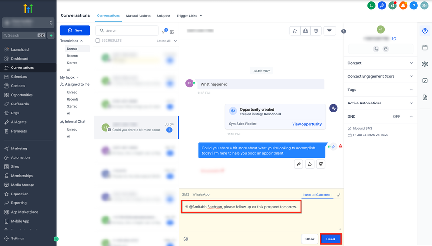Clear the composer text
This screenshot has width=432, height=246.
(309, 239)
